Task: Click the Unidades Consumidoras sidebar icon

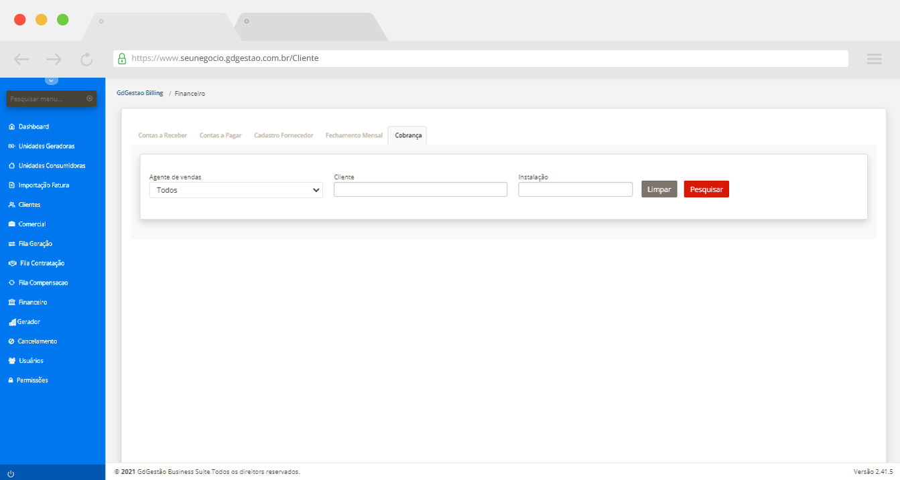Action: click(x=11, y=165)
